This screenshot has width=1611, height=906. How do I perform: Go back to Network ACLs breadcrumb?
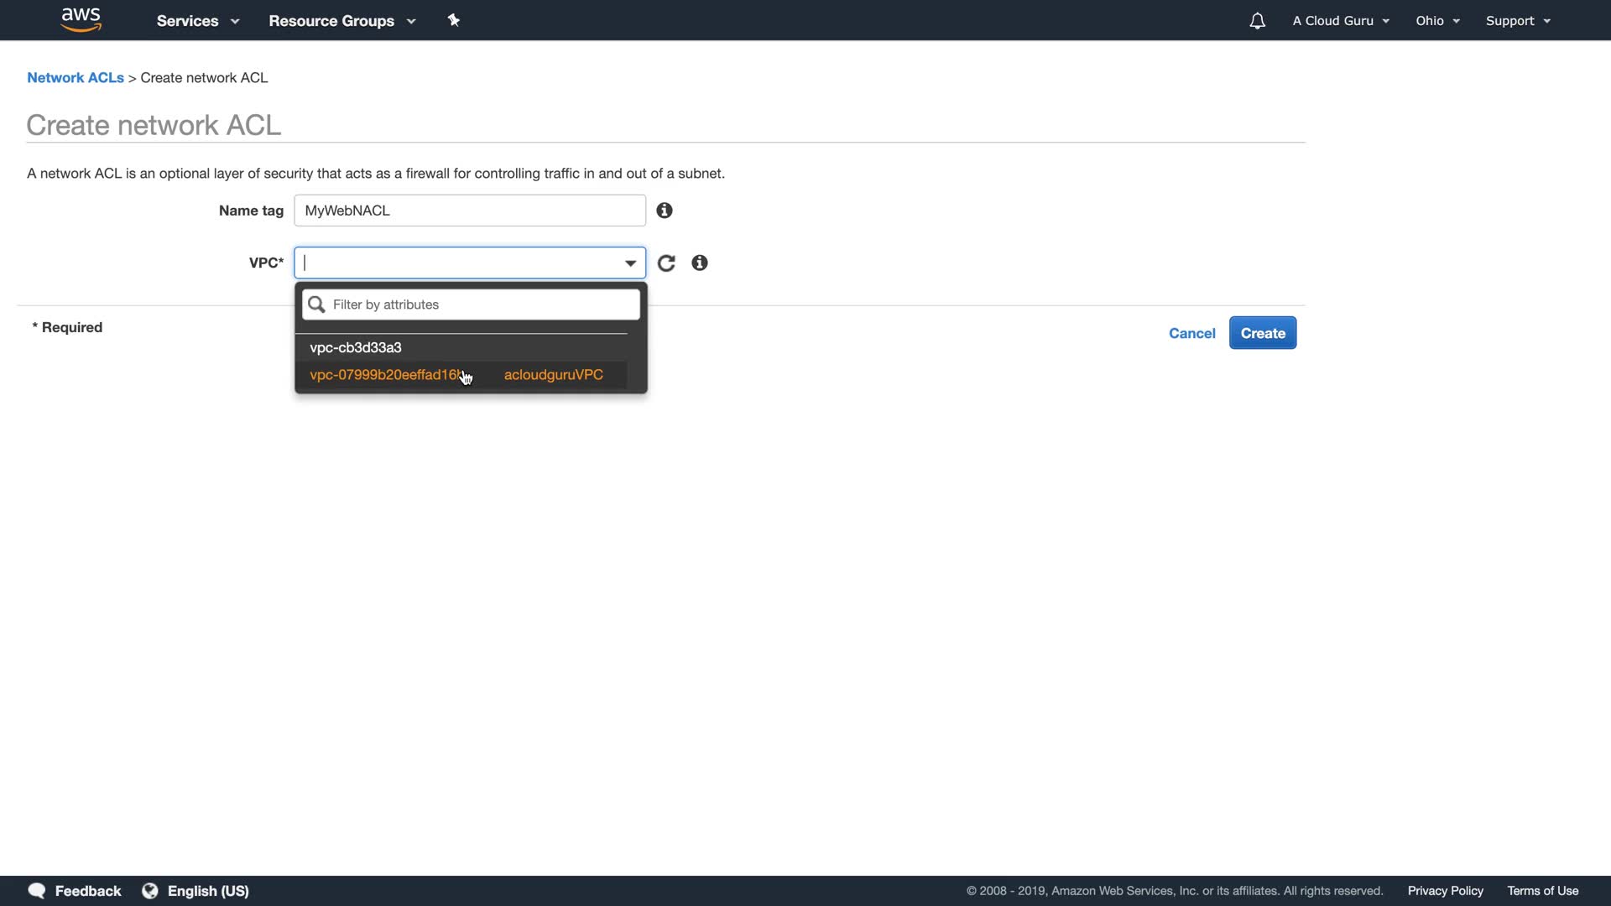tap(76, 78)
